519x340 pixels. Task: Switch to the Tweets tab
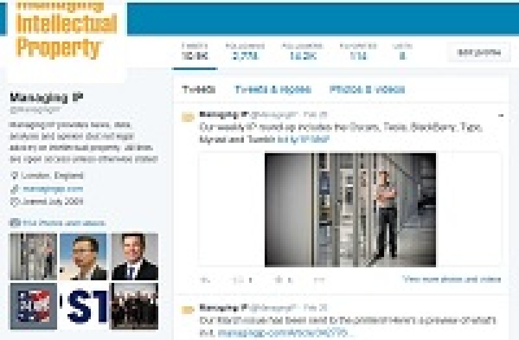[x=198, y=90]
